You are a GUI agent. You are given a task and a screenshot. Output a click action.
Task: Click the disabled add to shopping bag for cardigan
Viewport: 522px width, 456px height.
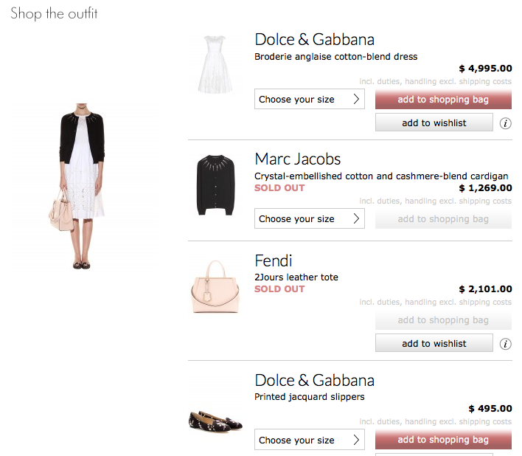tap(443, 219)
